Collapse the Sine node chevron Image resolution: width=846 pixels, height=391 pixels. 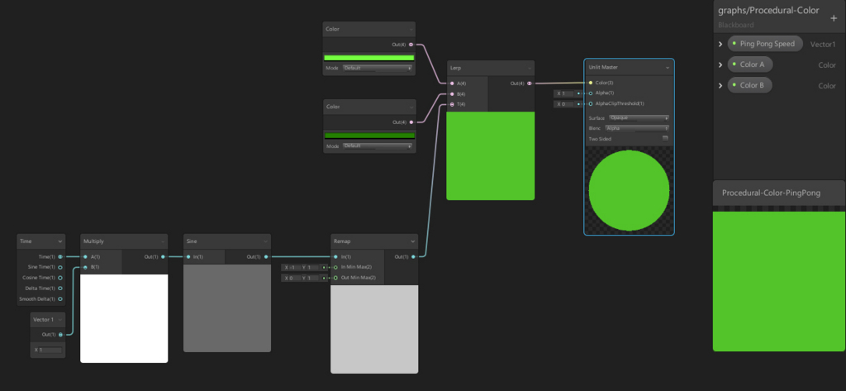pyautogui.click(x=266, y=241)
